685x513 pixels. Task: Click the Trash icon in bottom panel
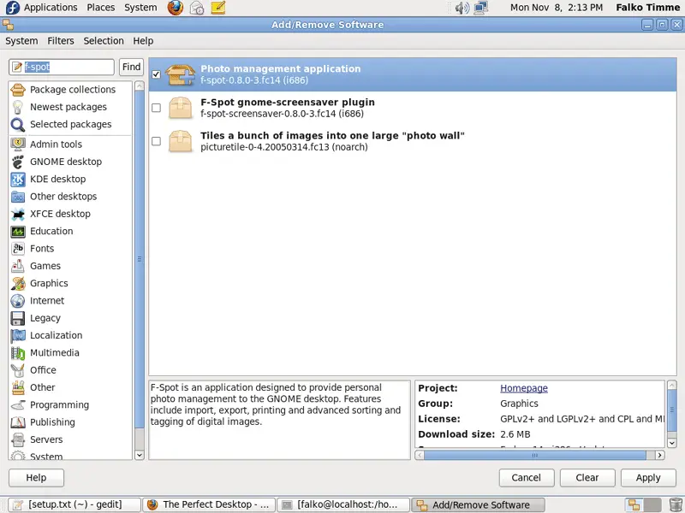pyautogui.click(x=676, y=504)
